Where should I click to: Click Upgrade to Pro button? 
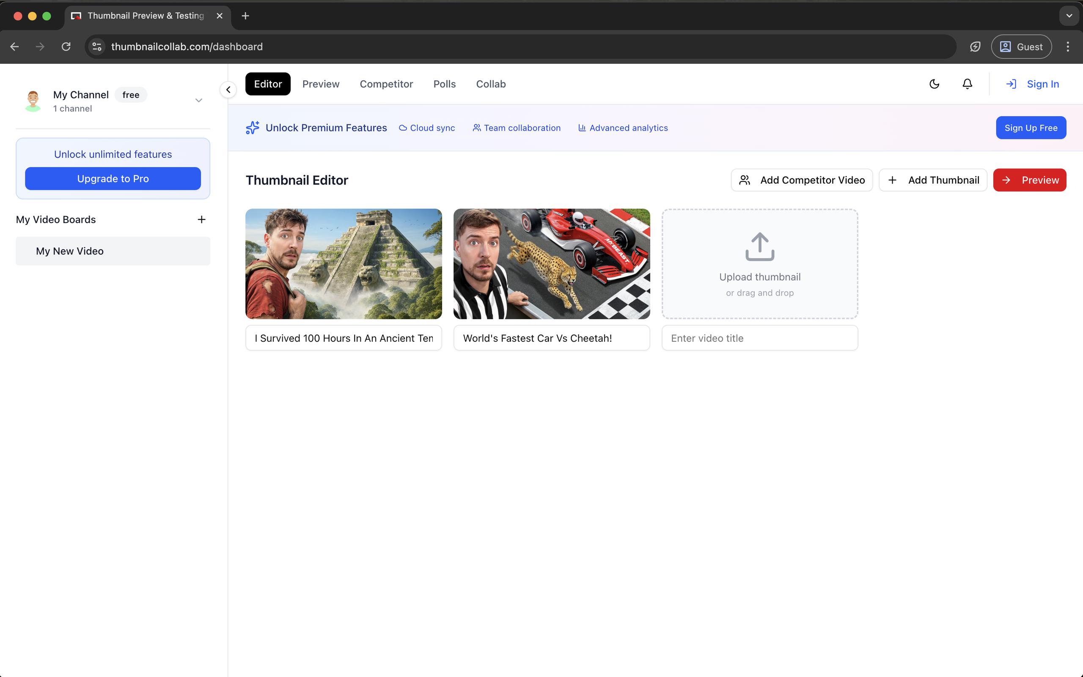[x=113, y=178]
